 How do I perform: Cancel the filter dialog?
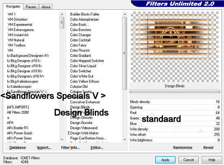click(x=189, y=160)
